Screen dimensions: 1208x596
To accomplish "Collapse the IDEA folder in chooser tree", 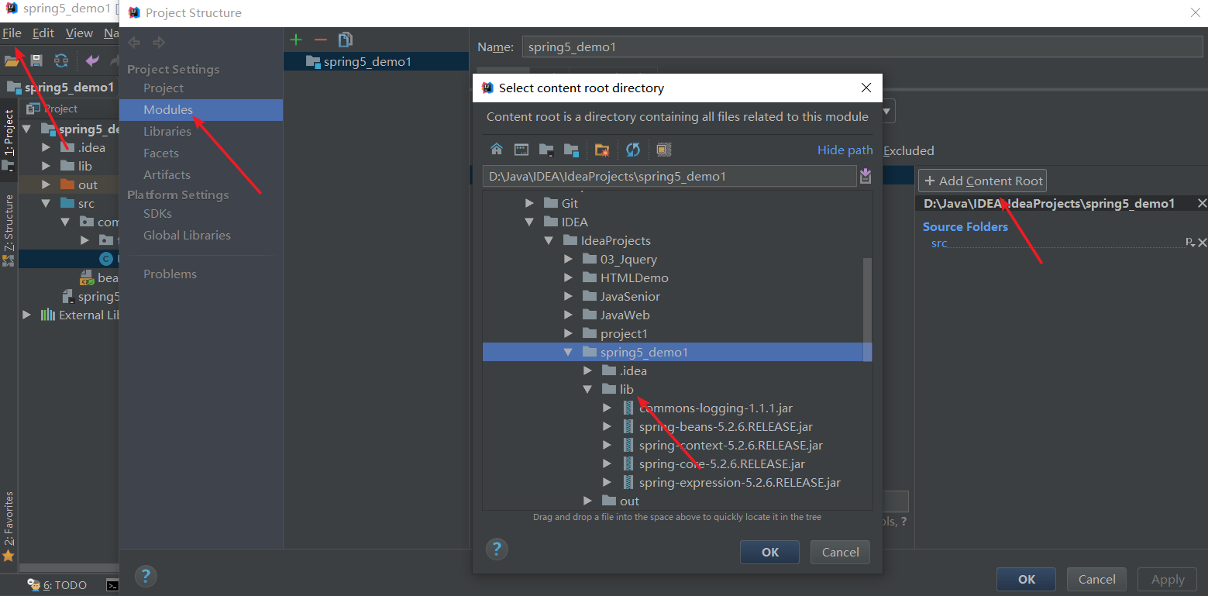I will pos(530,222).
